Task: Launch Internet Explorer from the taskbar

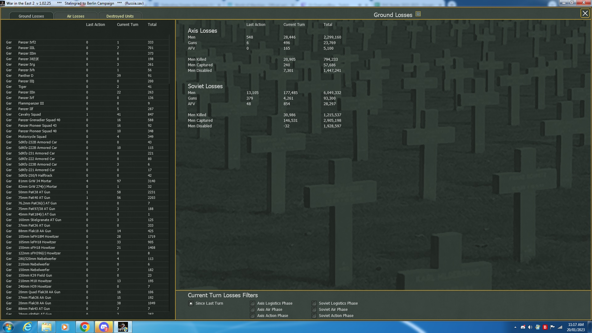Action: pyautogui.click(x=27, y=327)
